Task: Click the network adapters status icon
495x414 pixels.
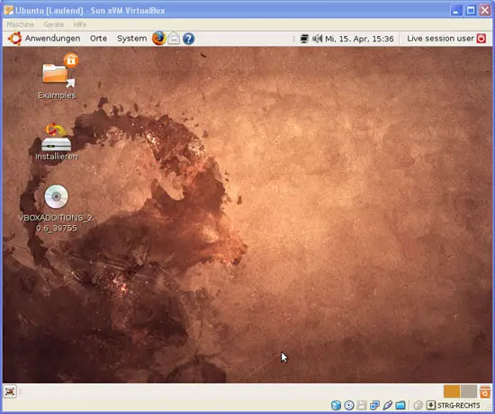Action: [374, 405]
